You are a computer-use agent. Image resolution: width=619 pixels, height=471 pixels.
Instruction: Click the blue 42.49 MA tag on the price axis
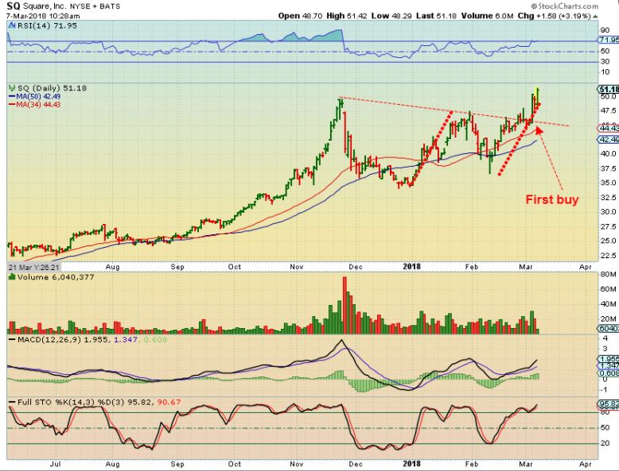pos(609,139)
